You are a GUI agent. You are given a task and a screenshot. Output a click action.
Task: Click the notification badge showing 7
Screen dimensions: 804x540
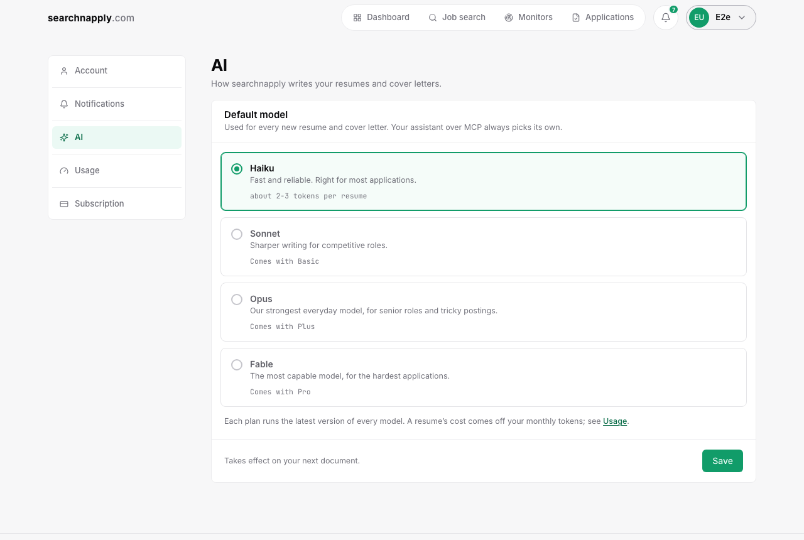pos(673,9)
